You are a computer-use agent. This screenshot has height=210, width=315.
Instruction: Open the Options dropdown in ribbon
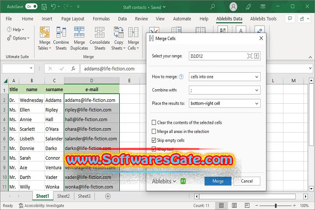tap(18, 38)
